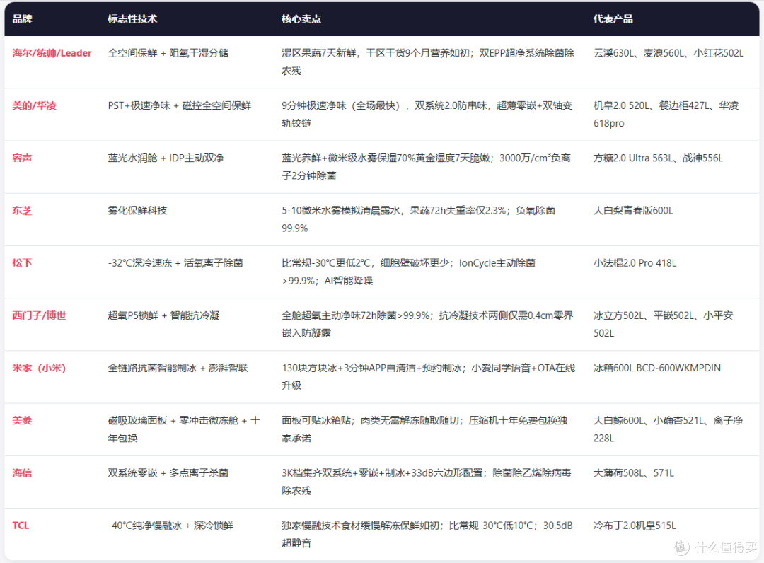This screenshot has width=764, height=563.
Task: Click product cell 冰立方502L、平嵌502L
Action: (663, 325)
